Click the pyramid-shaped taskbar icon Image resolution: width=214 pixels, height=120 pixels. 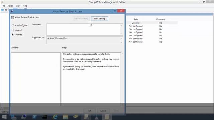click(97, 117)
